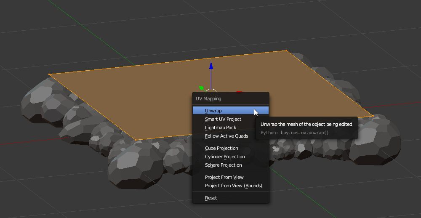Image resolution: width=421 pixels, height=218 pixels.
Task: Choose Project from View (Bounds)
Action: pos(233,186)
